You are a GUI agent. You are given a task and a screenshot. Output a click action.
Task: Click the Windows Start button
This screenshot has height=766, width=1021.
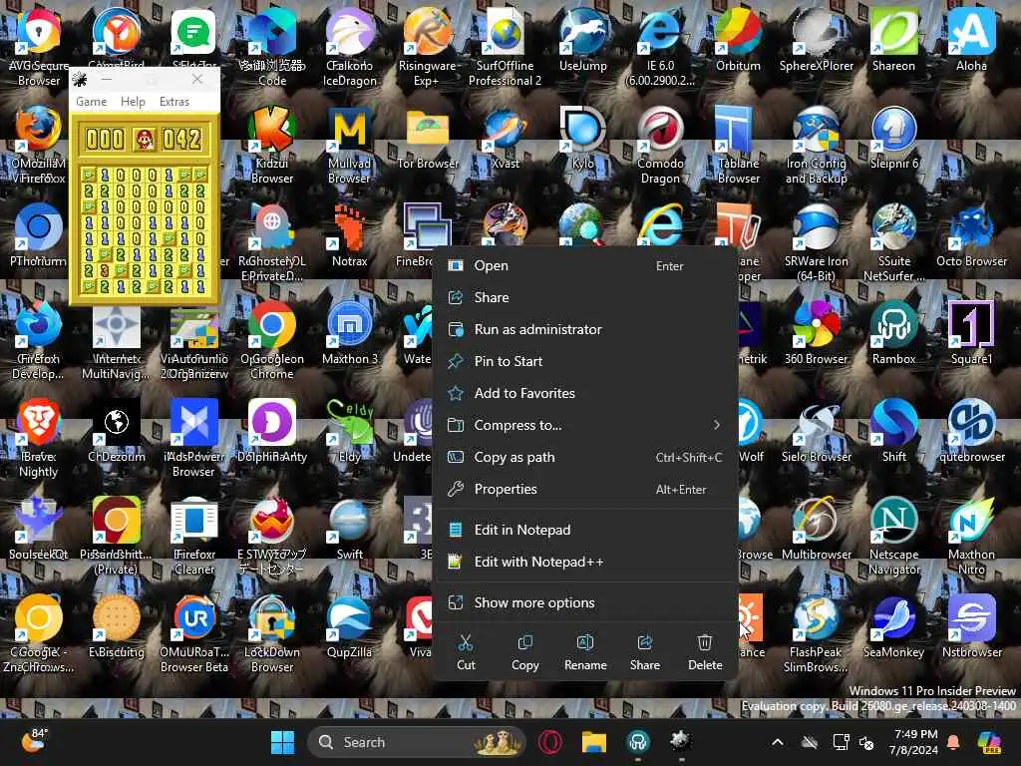pos(282,742)
